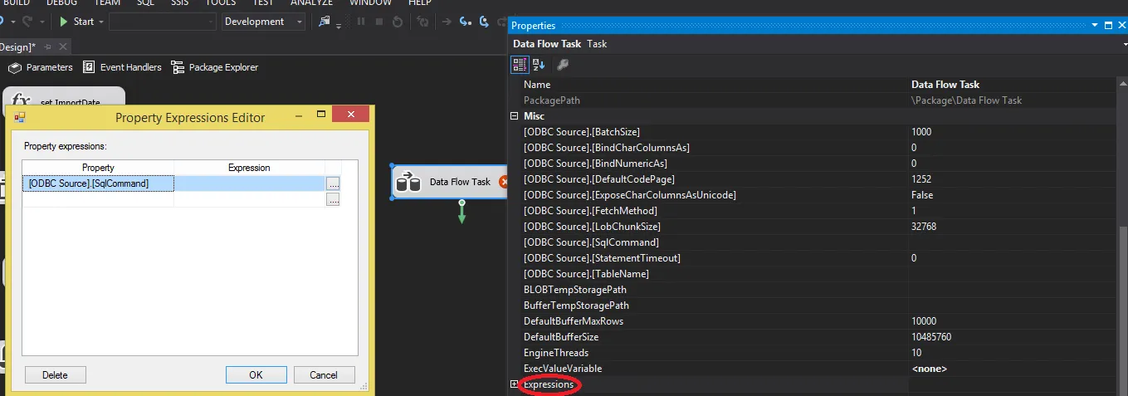Click the Event Handlers tab icon
The height and width of the screenshot is (396, 1128).
tap(90, 67)
